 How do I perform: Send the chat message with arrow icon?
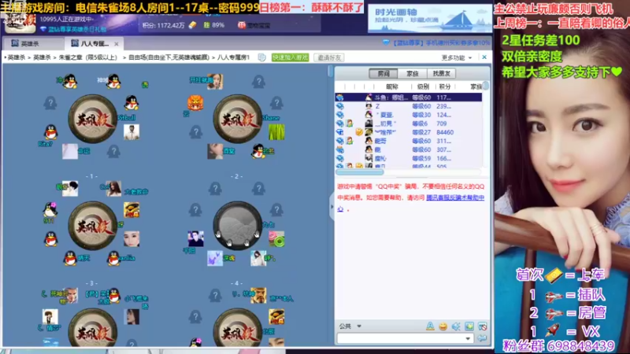pos(482,338)
